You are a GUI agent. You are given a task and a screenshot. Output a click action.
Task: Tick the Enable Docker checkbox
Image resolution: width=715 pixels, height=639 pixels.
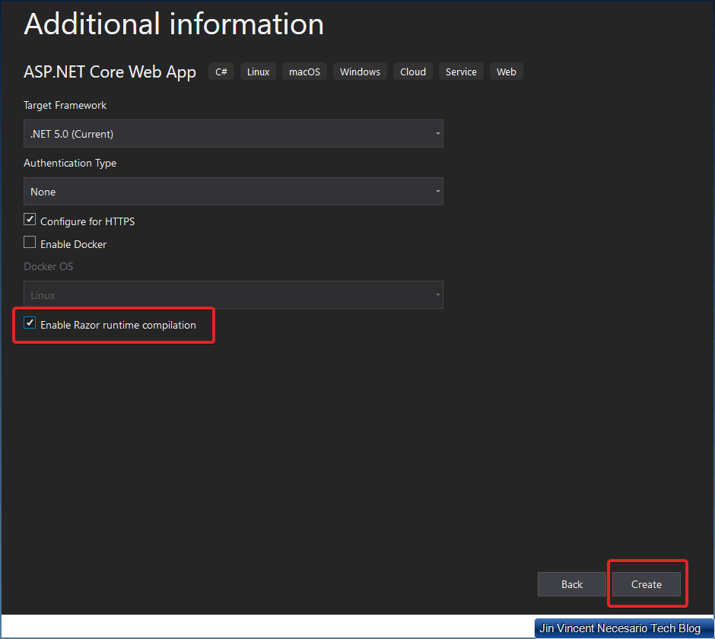coord(30,243)
